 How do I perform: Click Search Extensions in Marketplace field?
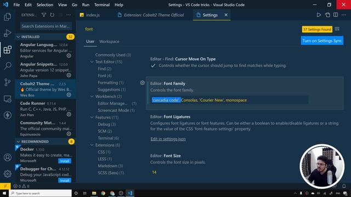pyautogui.click(x=46, y=26)
